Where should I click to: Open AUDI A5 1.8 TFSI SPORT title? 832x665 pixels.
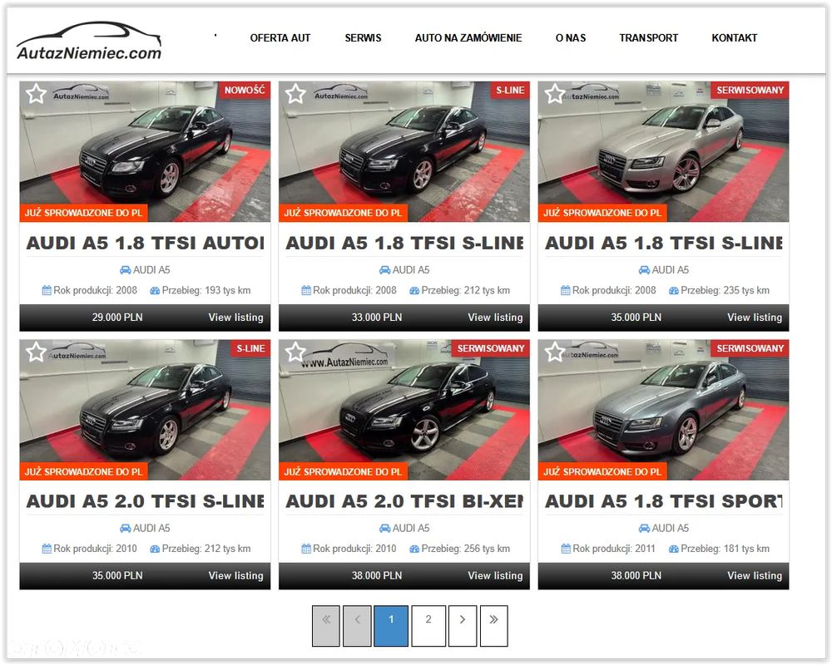(664, 501)
